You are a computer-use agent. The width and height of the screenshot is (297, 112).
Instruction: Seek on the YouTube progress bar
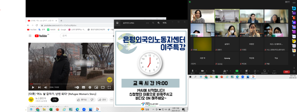pos(71,84)
